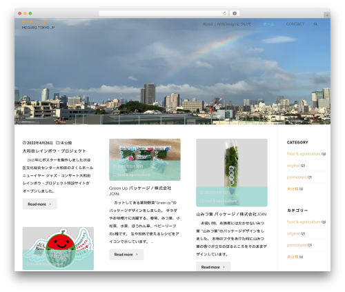Click the folder icon next to 未分類 post meta

(x=58, y=143)
